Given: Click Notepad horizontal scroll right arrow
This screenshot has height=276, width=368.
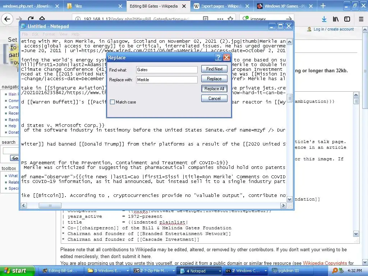Looking at the screenshot, I should click(x=283, y=206).
